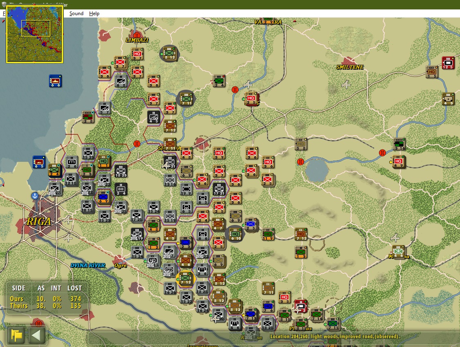460x347 pixels.
Task: Select the blue unit 6-9 near Riga
Action: point(104,197)
